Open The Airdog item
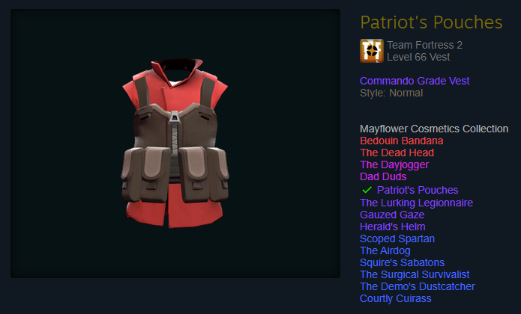 [x=385, y=250]
